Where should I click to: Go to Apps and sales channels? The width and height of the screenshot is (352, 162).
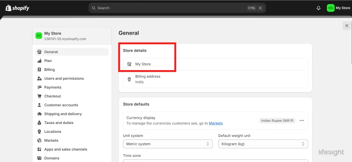[x=72, y=149]
